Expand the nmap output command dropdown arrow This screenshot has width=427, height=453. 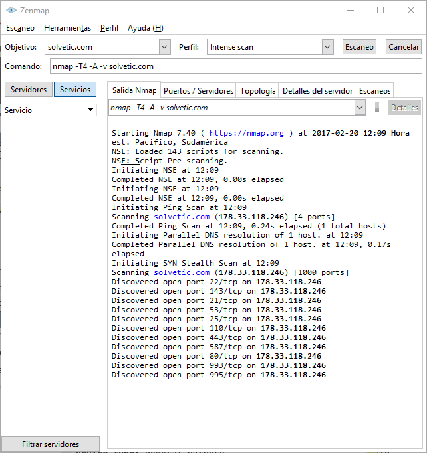point(360,108)
